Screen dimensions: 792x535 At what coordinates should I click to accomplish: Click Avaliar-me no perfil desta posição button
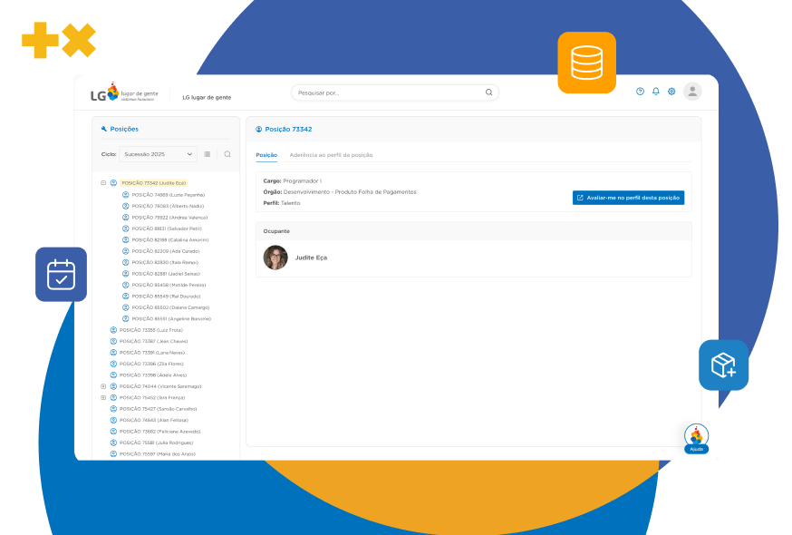pos(628,198)
